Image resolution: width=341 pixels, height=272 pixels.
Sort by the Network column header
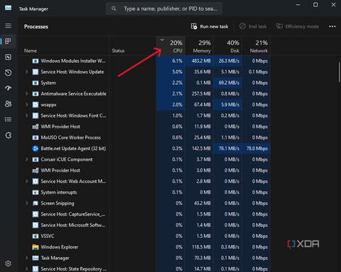(x=256, y=46)
